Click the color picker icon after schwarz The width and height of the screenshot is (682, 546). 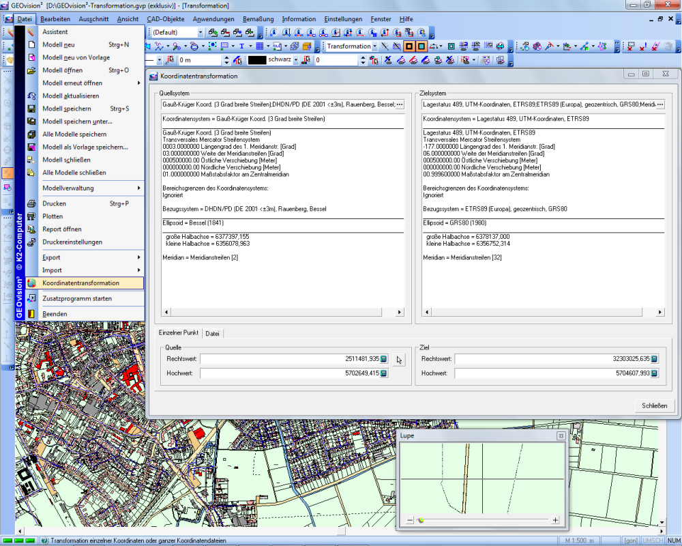[307, 60]
